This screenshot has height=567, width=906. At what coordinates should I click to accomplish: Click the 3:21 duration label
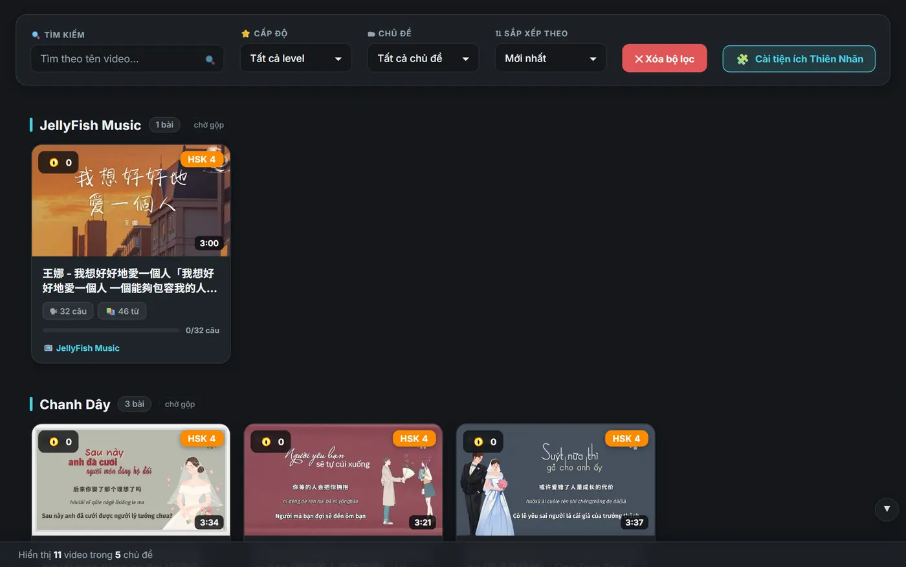tap(423, 522)
